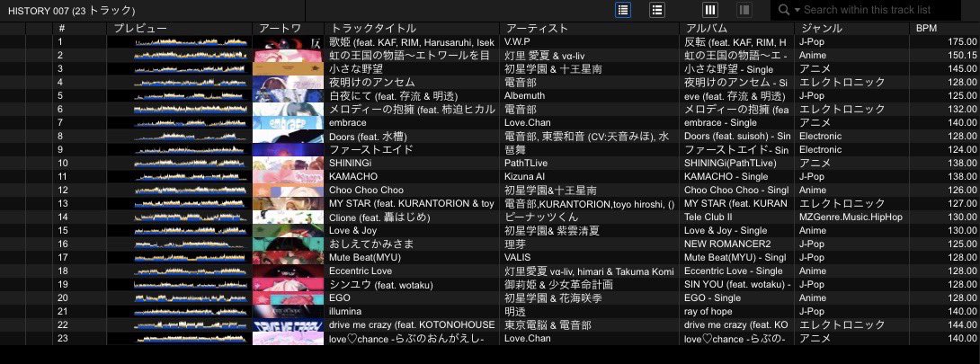
Task: Select track title 白夜にて
Action: pyautogui.click(x=393, y=96)
